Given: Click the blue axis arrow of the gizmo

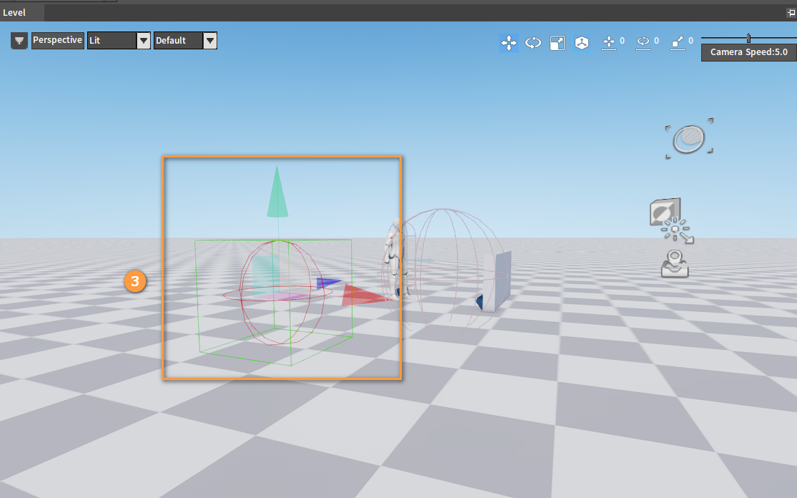Looking at the screenshot, I should tap(328, 283).
